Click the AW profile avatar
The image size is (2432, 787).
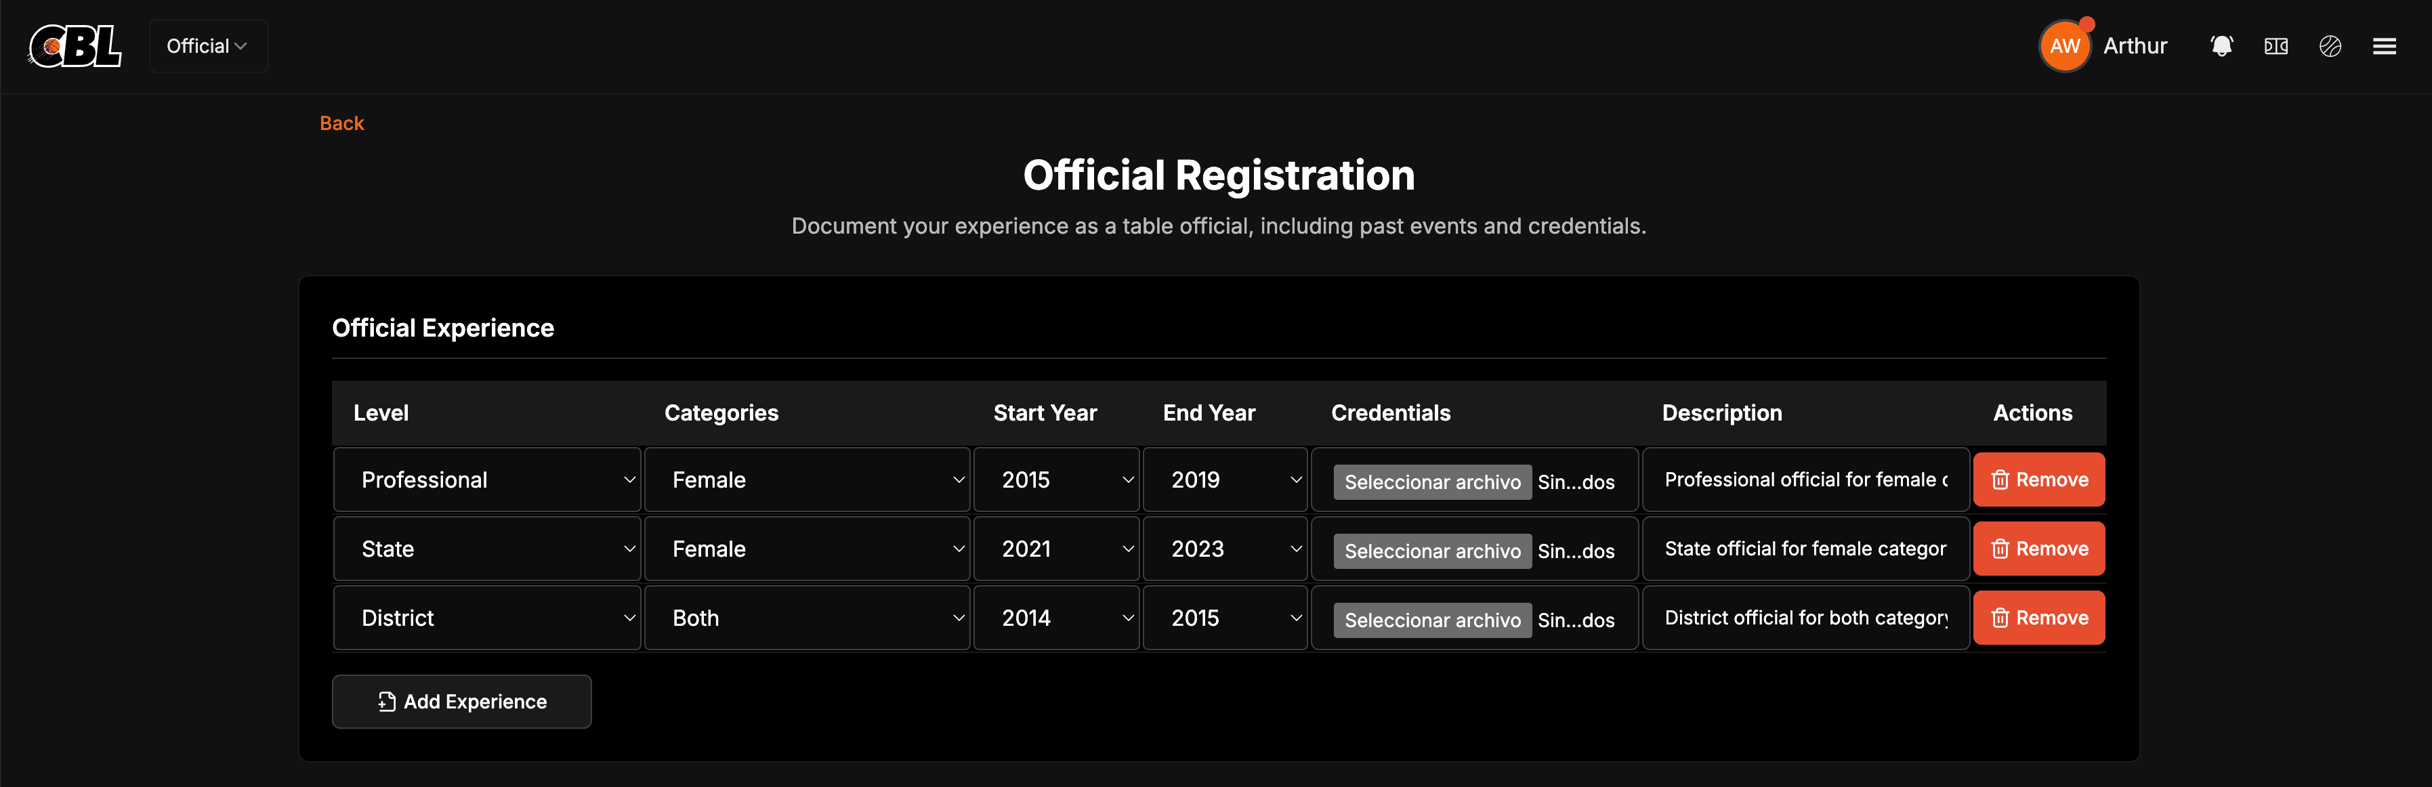[2065, 46]
